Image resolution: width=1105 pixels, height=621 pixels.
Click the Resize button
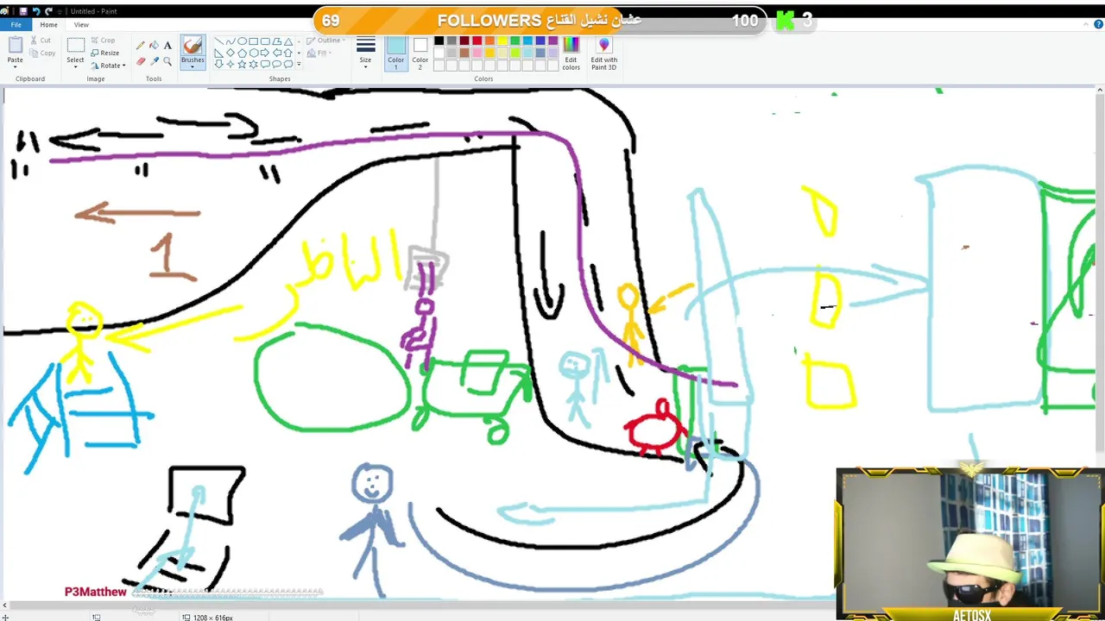[x=105, y=53]
